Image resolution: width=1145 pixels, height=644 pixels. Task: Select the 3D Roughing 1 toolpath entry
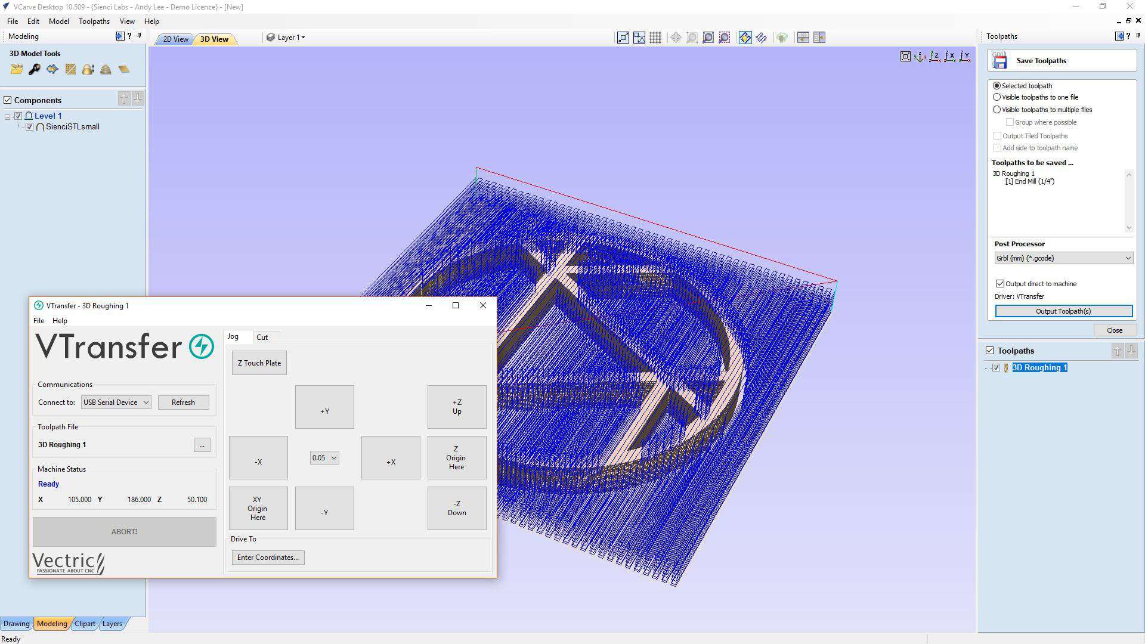(x=1039, y=368)
